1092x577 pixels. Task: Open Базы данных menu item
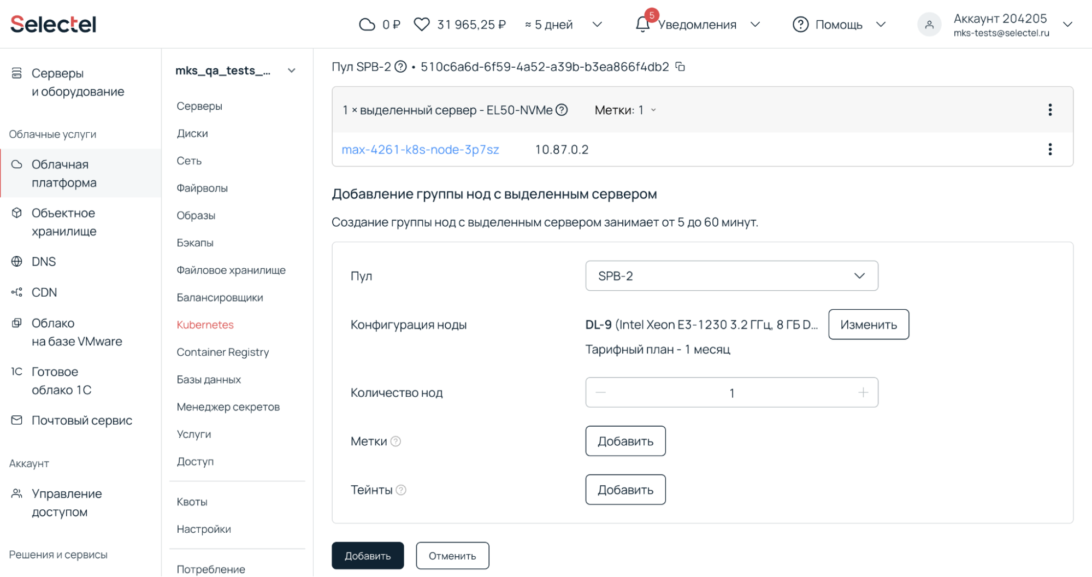(x=209, y=379)
